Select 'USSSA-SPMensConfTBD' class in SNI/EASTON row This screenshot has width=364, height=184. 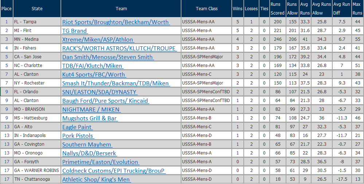pyautogui.click(x=207, y=92)
